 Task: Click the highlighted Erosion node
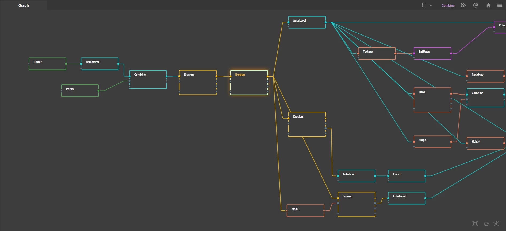[x=249, y=82]
